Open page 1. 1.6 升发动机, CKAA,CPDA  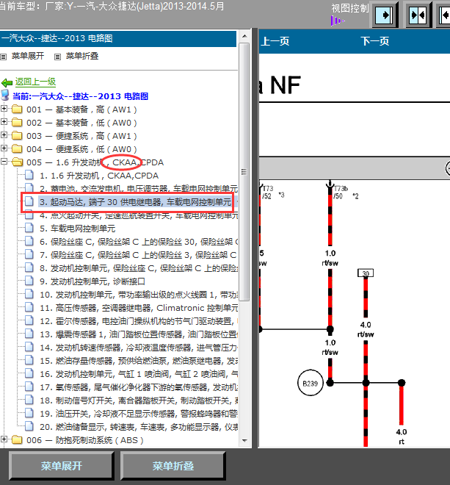coord(99,176)
